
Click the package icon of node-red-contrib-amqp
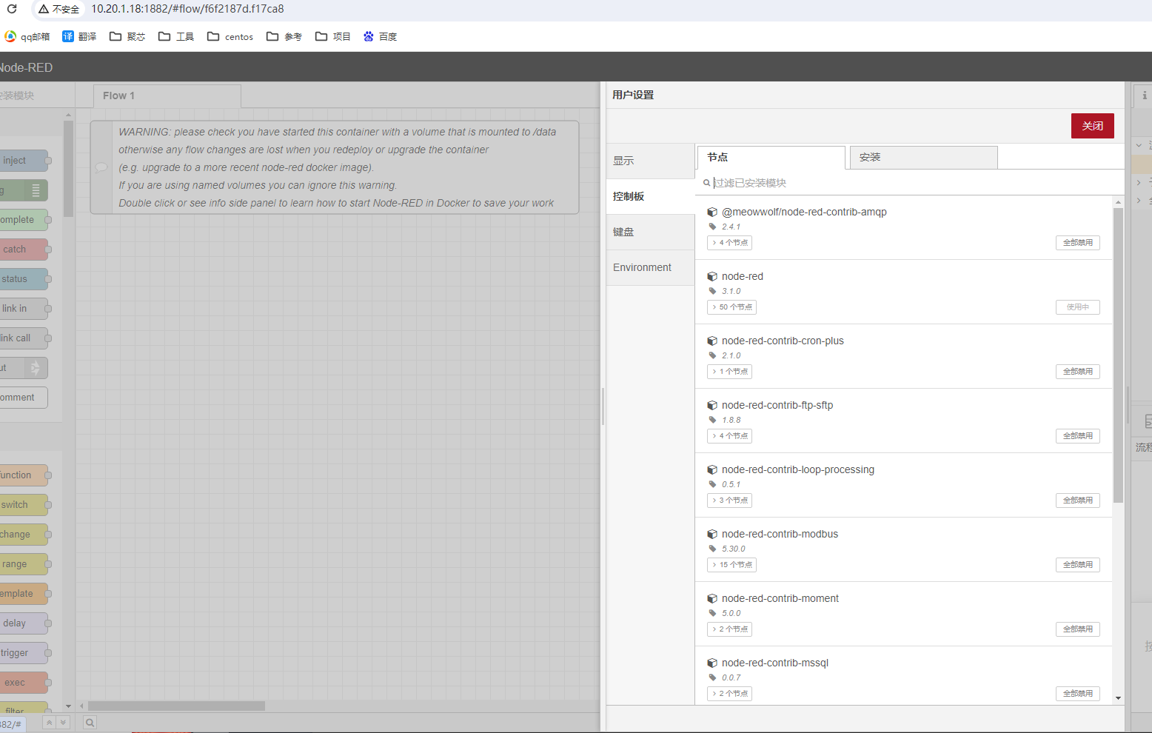point(712,212)
